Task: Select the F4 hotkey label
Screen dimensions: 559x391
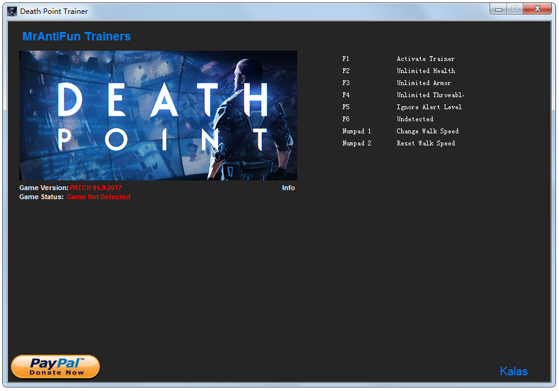Action: coord(346,95)
